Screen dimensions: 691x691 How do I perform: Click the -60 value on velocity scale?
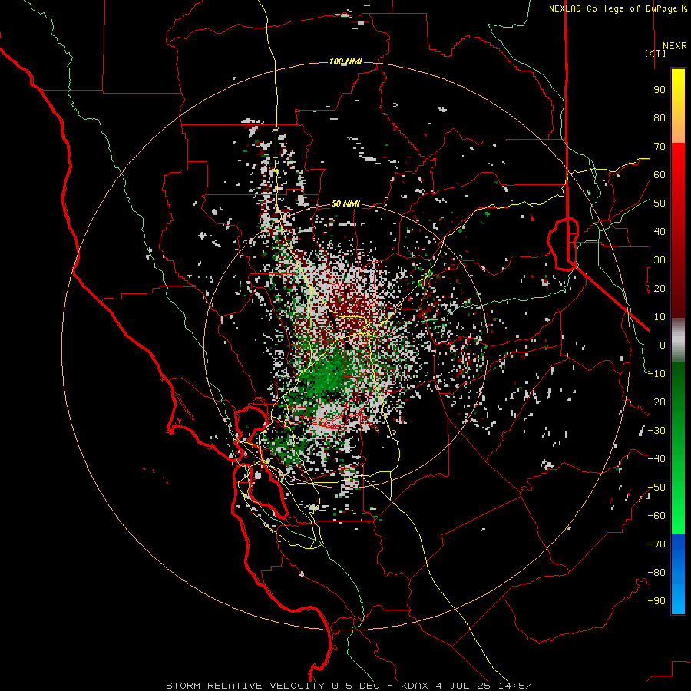pos(656,516)
